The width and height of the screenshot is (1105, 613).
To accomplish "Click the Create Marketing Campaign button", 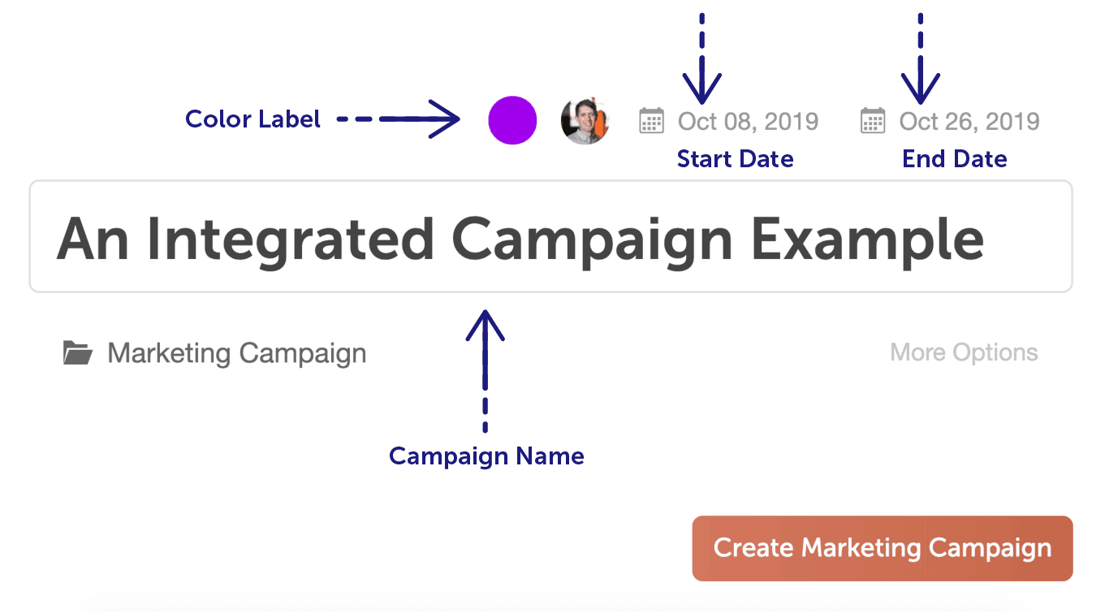I will [883, 548].
